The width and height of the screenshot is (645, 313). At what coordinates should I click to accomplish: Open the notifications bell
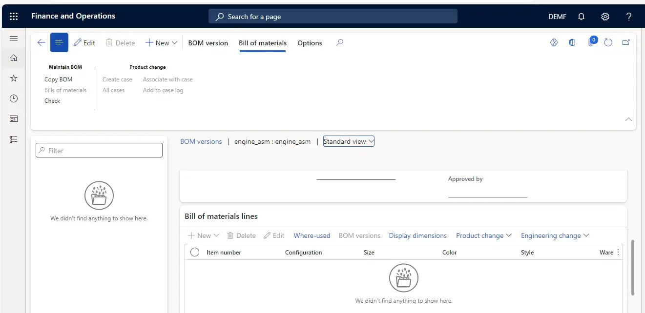click(x=581, y=16)
